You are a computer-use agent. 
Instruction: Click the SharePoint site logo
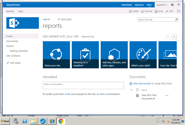[23, 23]
